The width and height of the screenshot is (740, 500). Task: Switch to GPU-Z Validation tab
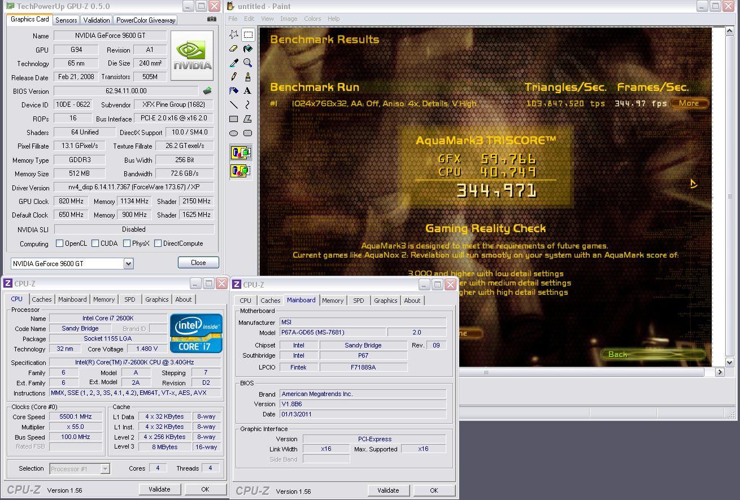[x=97, y=20]
